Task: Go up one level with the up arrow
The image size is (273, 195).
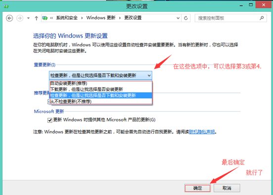Action: click(36, 18)
